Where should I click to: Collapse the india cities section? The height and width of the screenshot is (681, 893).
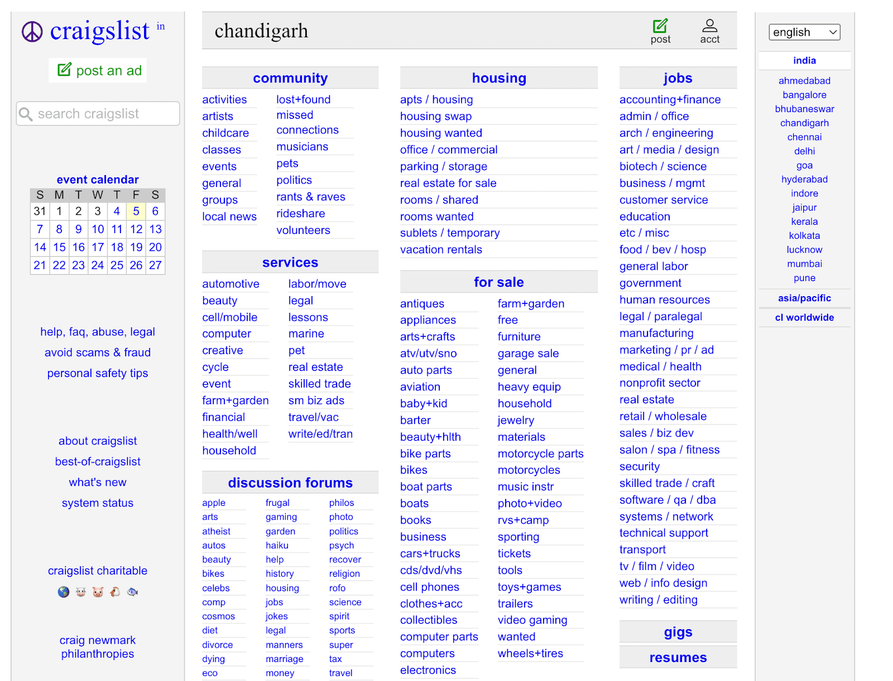click(x=804, y=61)
